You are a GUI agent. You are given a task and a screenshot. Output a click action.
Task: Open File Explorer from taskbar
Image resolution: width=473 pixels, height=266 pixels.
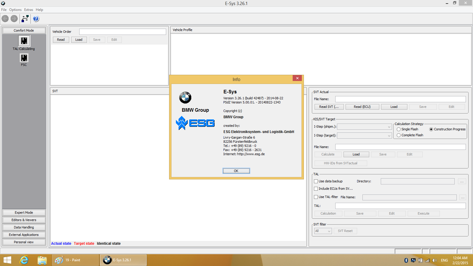coord(42,260)
